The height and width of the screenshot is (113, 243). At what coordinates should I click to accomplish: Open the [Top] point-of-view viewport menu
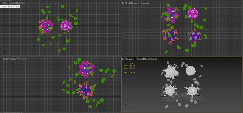click(6, 3)
